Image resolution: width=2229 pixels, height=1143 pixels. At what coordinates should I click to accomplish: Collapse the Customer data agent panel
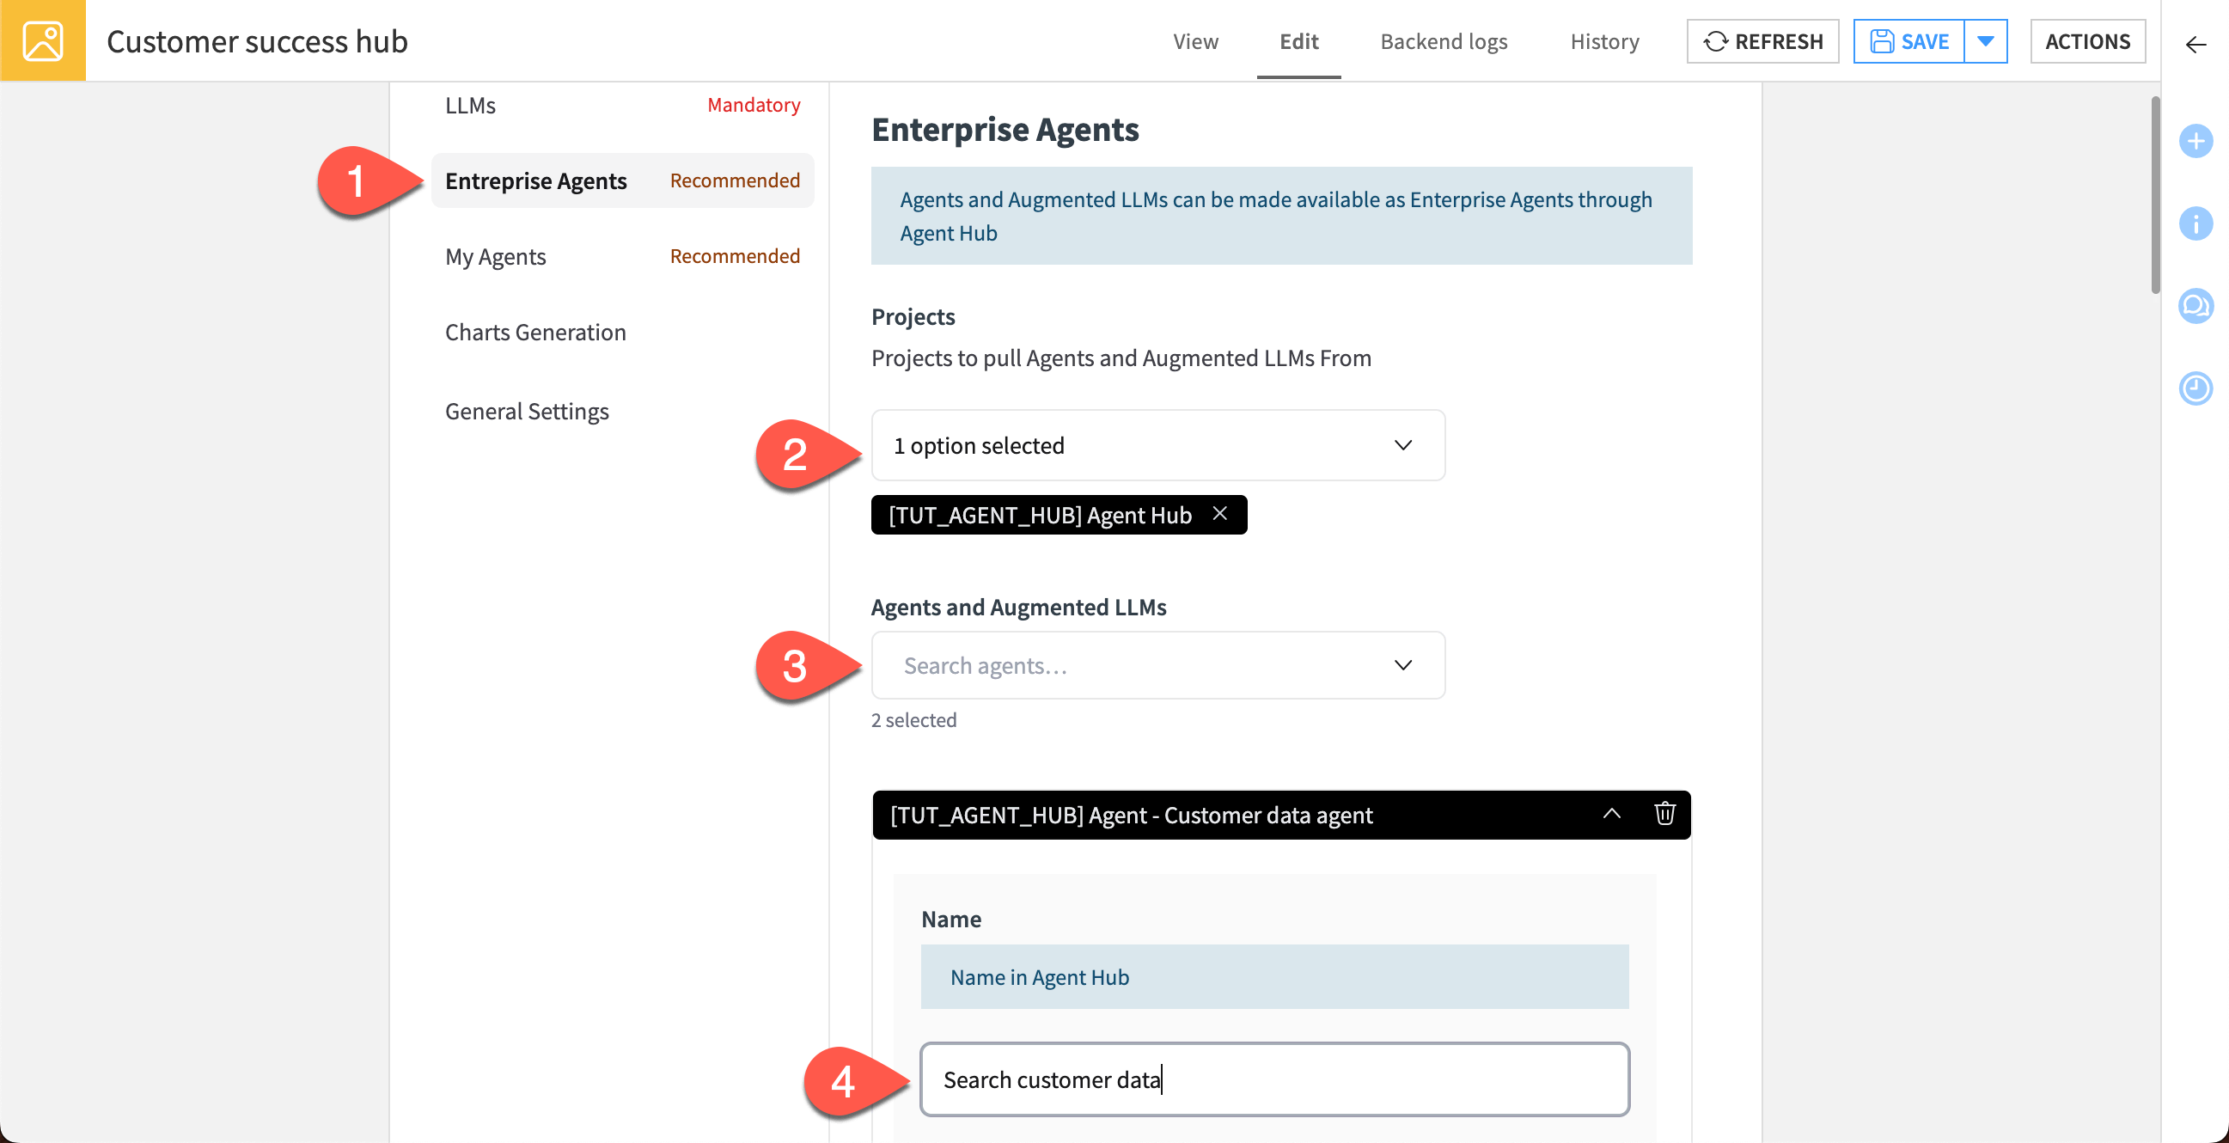[x=1610, y=813]
